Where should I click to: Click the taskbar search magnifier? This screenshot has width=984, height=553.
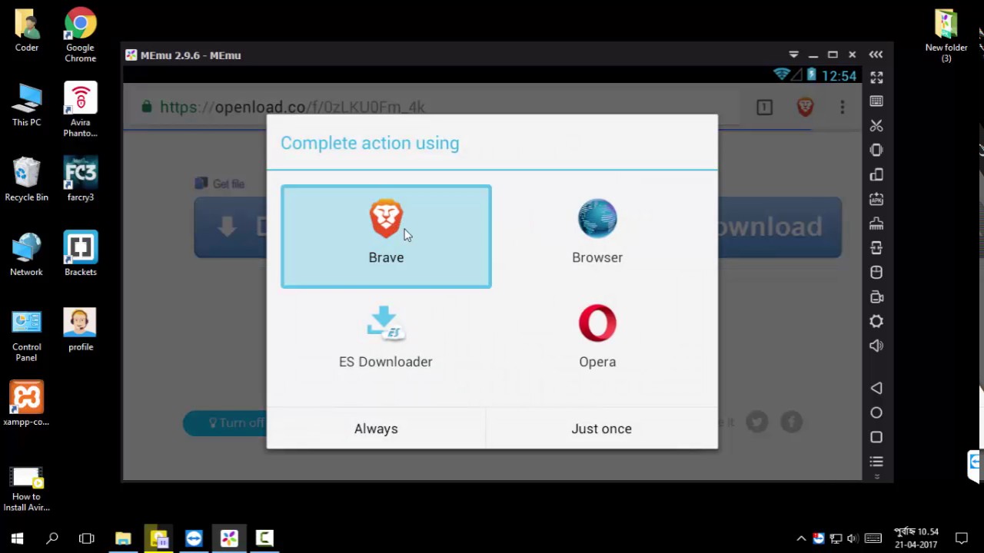[52, 538]
